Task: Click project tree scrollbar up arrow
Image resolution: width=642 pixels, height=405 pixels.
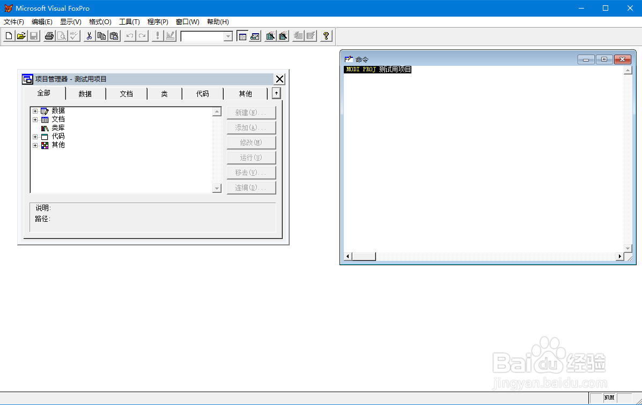Action: pos(217,111)
